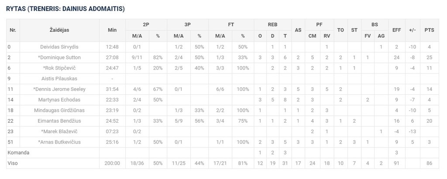Click the +/- column header
The height and width of the screenshot is (179, 447).
tap(411, 30)
